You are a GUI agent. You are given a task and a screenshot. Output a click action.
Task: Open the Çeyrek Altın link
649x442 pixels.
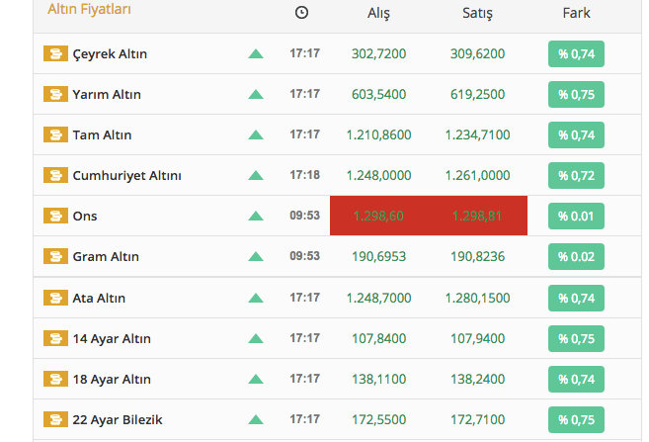pos(110,53)
